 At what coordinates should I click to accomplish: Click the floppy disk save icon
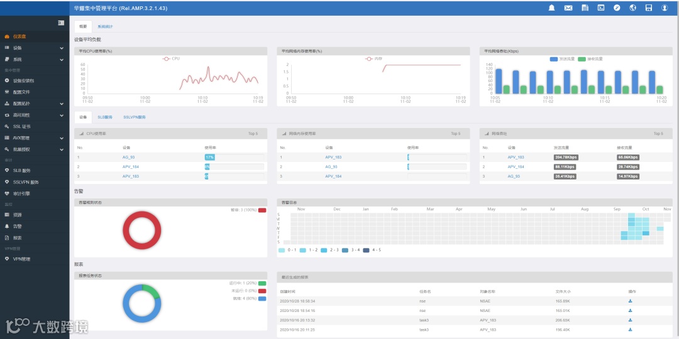[x=649, y=8]
